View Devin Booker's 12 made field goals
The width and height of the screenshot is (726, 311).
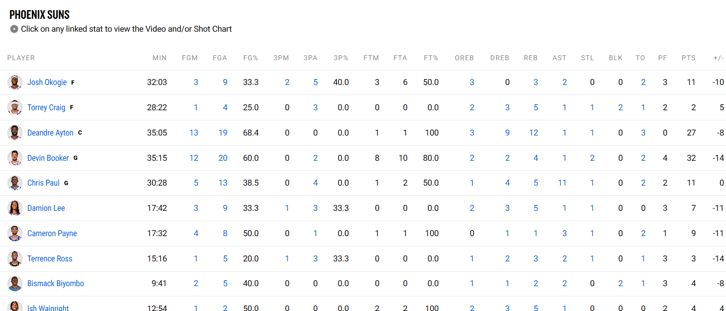(194, 158)
